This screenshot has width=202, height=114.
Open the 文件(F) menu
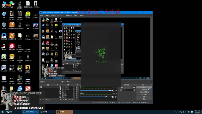point(42,15)
